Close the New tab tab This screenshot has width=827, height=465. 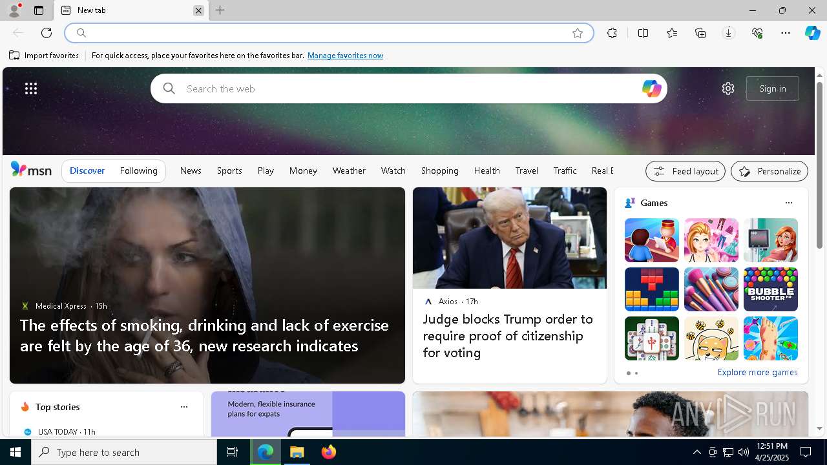coord(198,10)
